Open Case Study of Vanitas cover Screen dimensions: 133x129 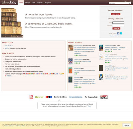click(101, 77)
